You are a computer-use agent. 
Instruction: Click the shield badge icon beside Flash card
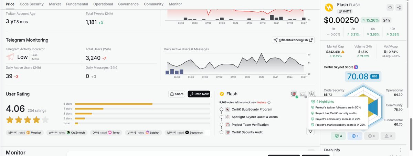tap(311, 94)
